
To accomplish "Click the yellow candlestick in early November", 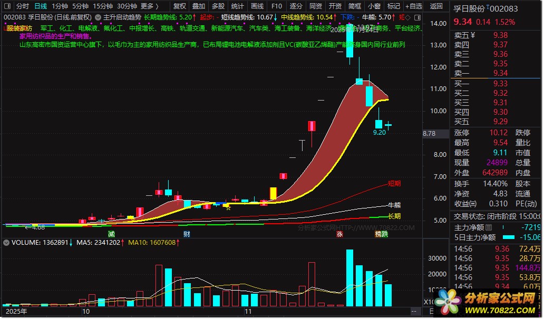I will (274, 194).
